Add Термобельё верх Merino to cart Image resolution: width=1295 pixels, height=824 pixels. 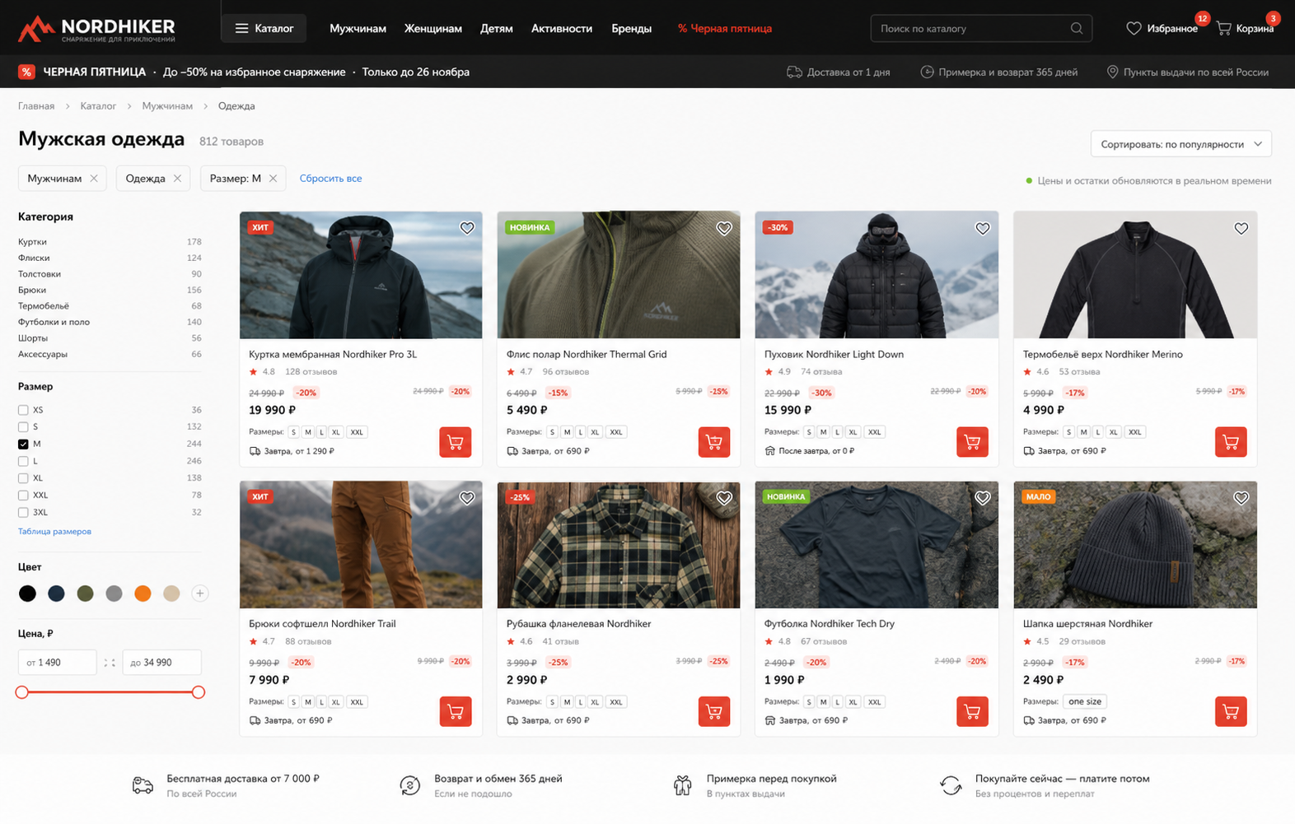[1231, 442]
